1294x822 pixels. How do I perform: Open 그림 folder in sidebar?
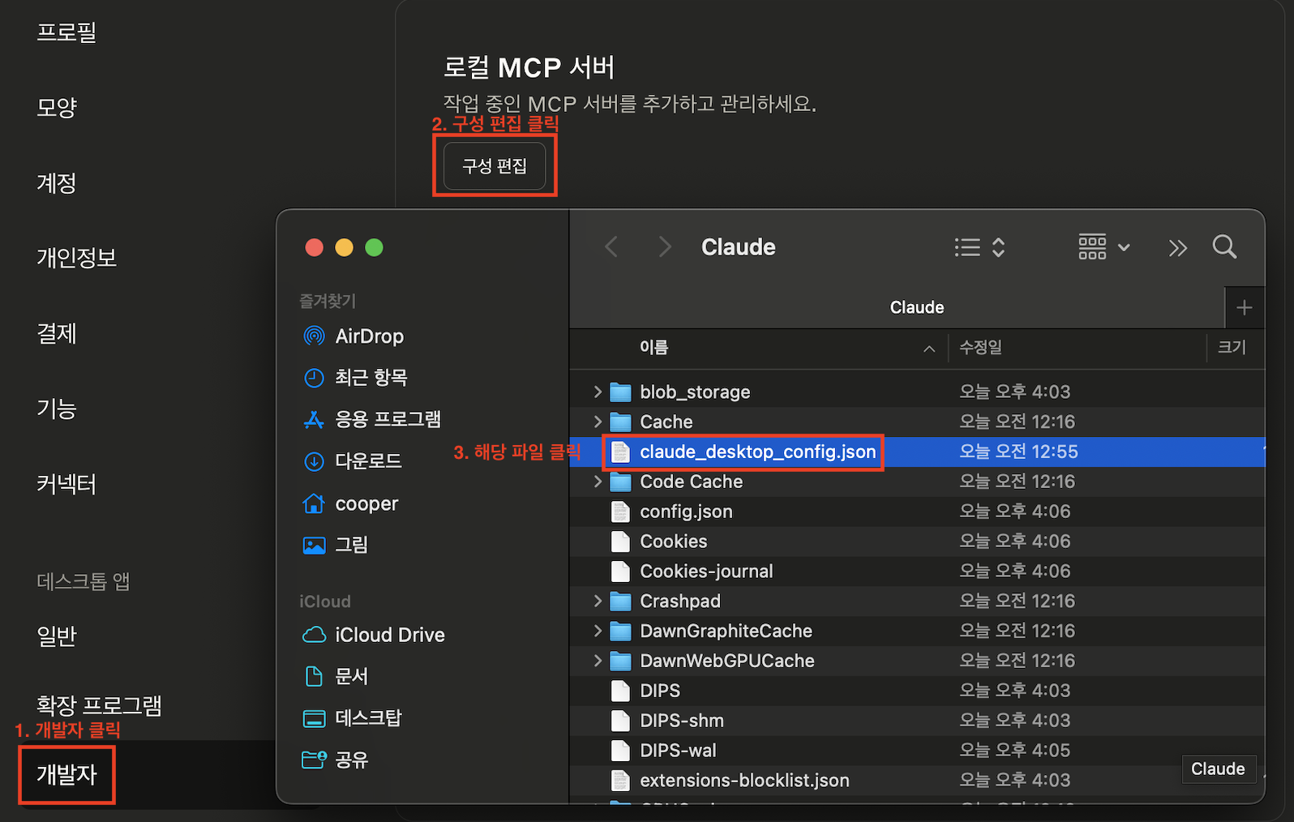(335, 545)
